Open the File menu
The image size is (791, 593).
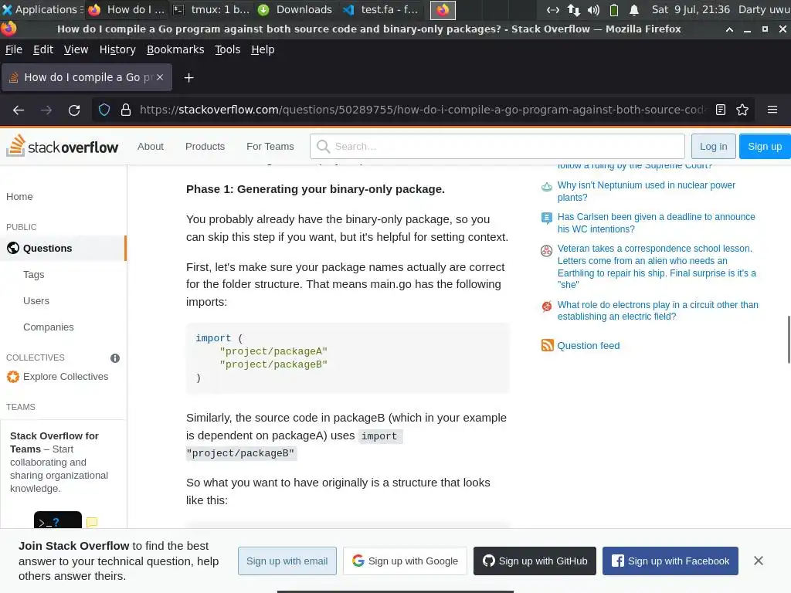[14, 49]
